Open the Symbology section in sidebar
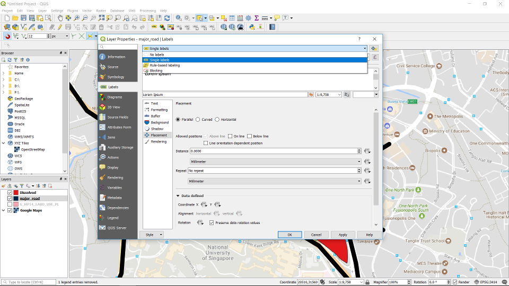The width and height of the screenshot is (509, 286). [116, 77]
